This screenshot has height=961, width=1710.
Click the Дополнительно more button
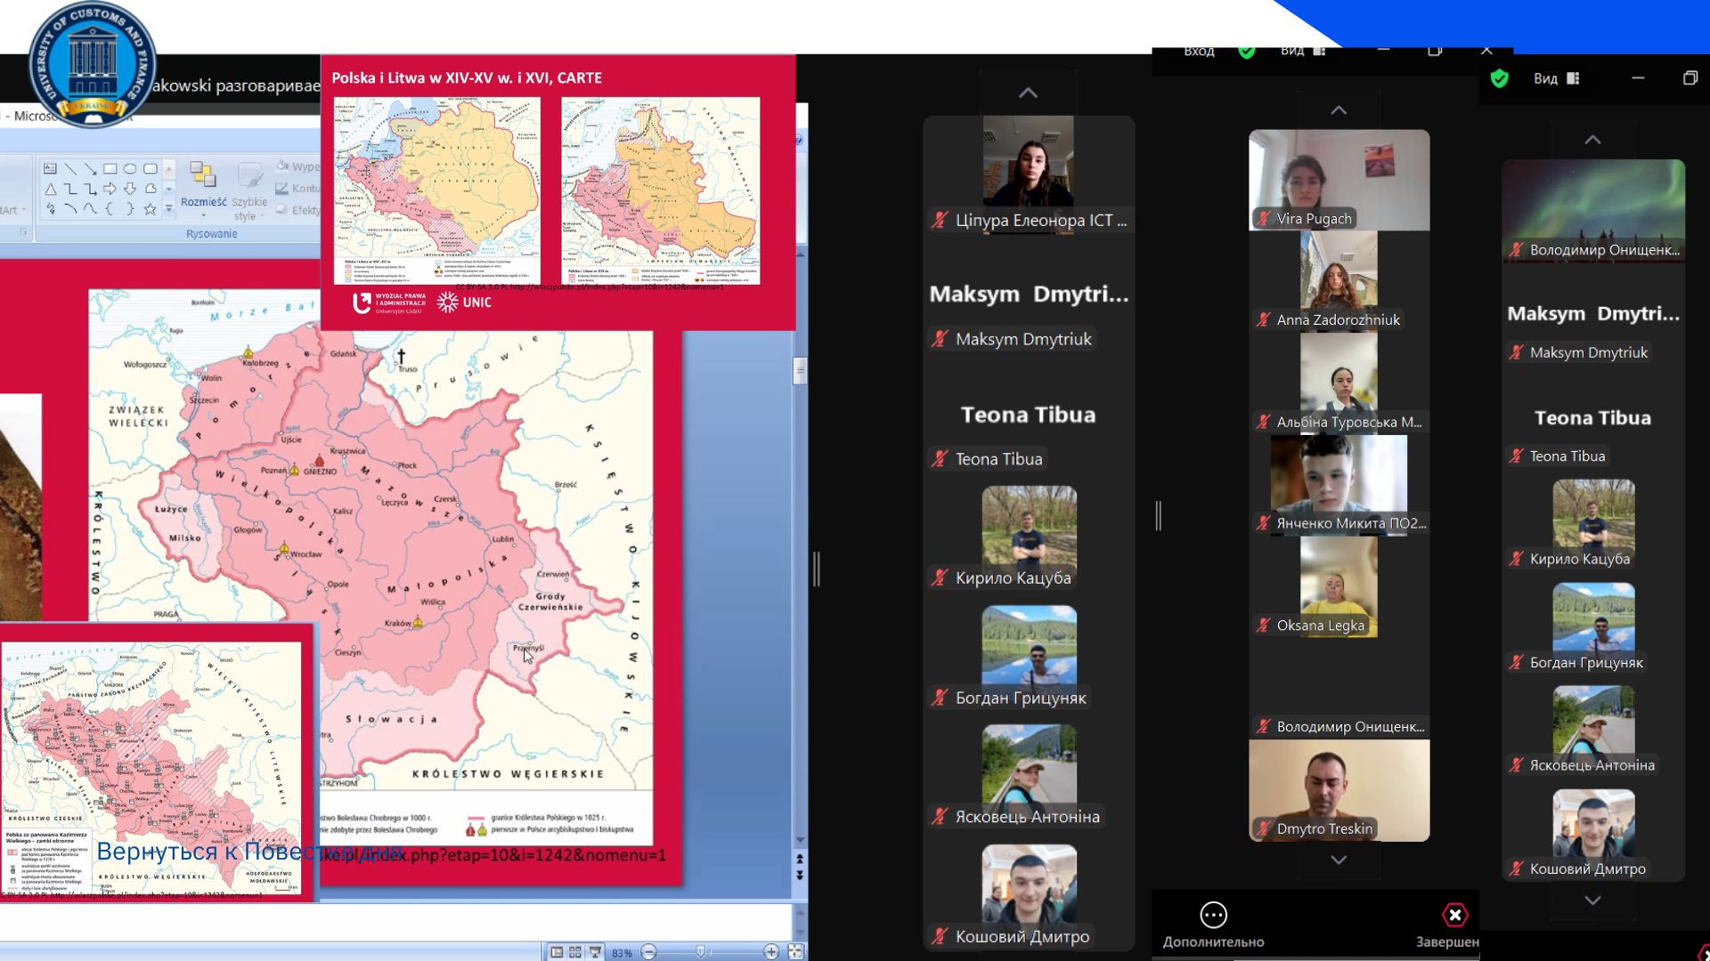pyautogui.click(x=1213, y=925)
